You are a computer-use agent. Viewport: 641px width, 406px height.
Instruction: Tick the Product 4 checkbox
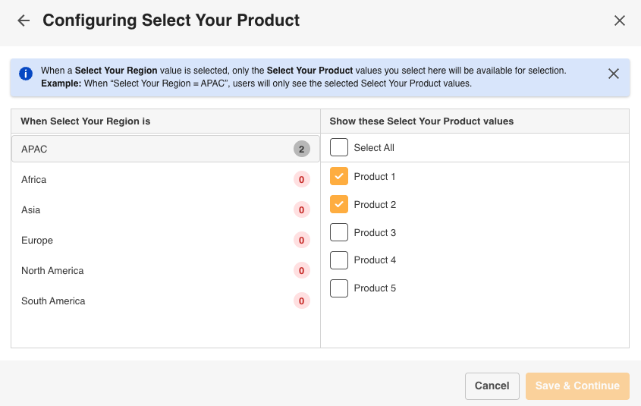pyautogui.click(x=339, y=260)
